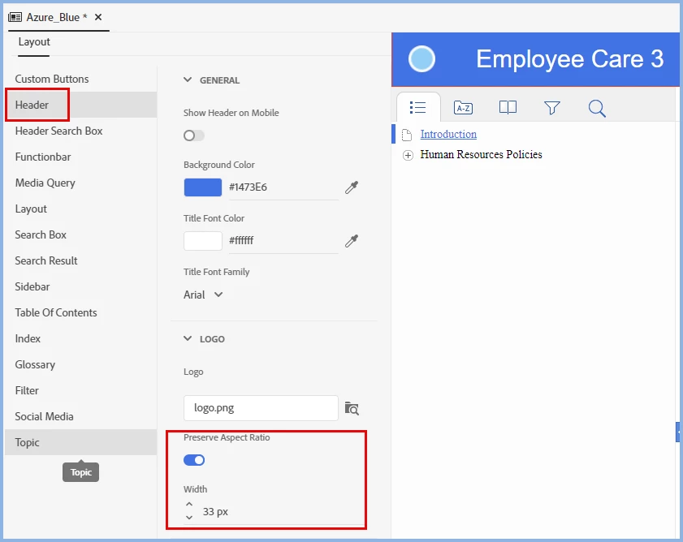The width and height of the screenshot is (683, 542).
Task: Click the logo.png file field
Action: tap(261, 408)
